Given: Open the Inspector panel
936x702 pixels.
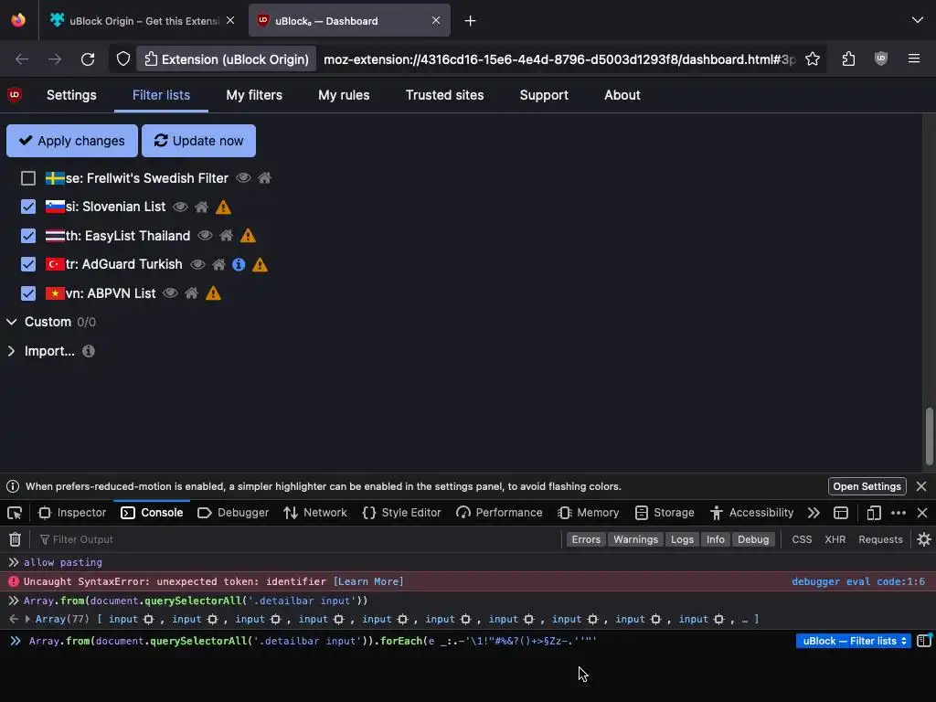Looking at the screenshot, I should [x=72, y=513].
